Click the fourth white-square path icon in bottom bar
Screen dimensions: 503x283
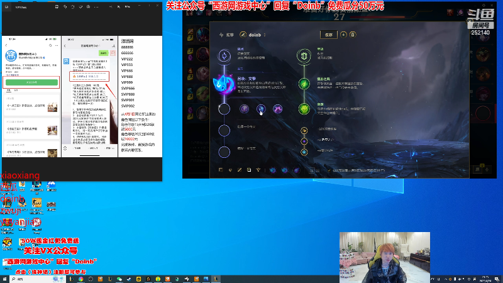pos(249,170)
